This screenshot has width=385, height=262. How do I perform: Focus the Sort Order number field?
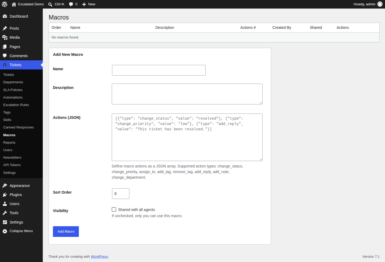[x=121, y=194]
